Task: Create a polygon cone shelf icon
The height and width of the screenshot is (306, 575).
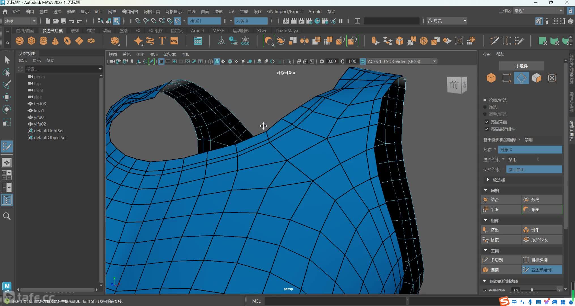Action: 55,41
